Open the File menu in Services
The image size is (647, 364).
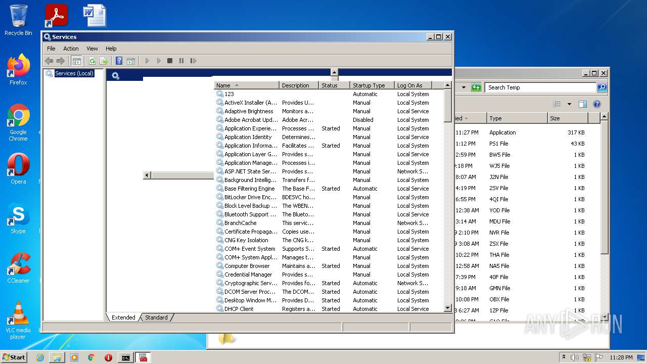[x=51, y=49]
